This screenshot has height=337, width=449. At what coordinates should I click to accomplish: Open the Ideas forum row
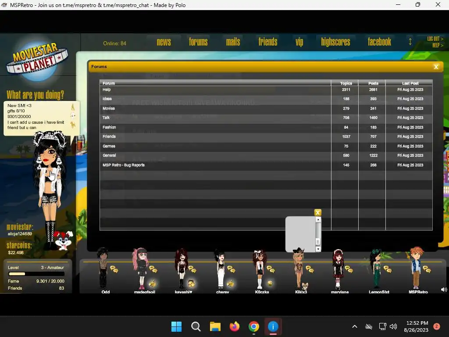266,99
